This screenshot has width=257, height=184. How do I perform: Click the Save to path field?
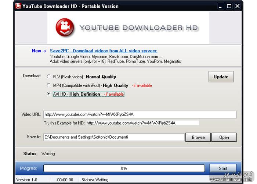pyautogui.click(x=114, y=137)
